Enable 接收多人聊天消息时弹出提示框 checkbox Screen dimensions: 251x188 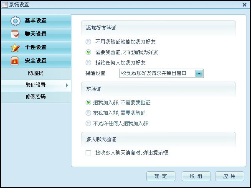[88, 153]
